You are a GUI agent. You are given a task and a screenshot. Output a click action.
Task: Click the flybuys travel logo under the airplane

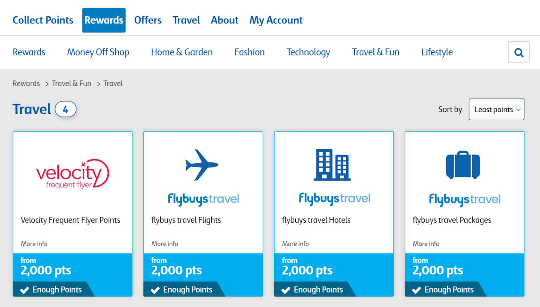pos(203,199)
